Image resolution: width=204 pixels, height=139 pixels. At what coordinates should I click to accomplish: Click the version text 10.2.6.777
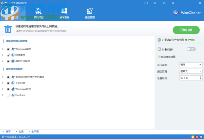tap(24, 137)
